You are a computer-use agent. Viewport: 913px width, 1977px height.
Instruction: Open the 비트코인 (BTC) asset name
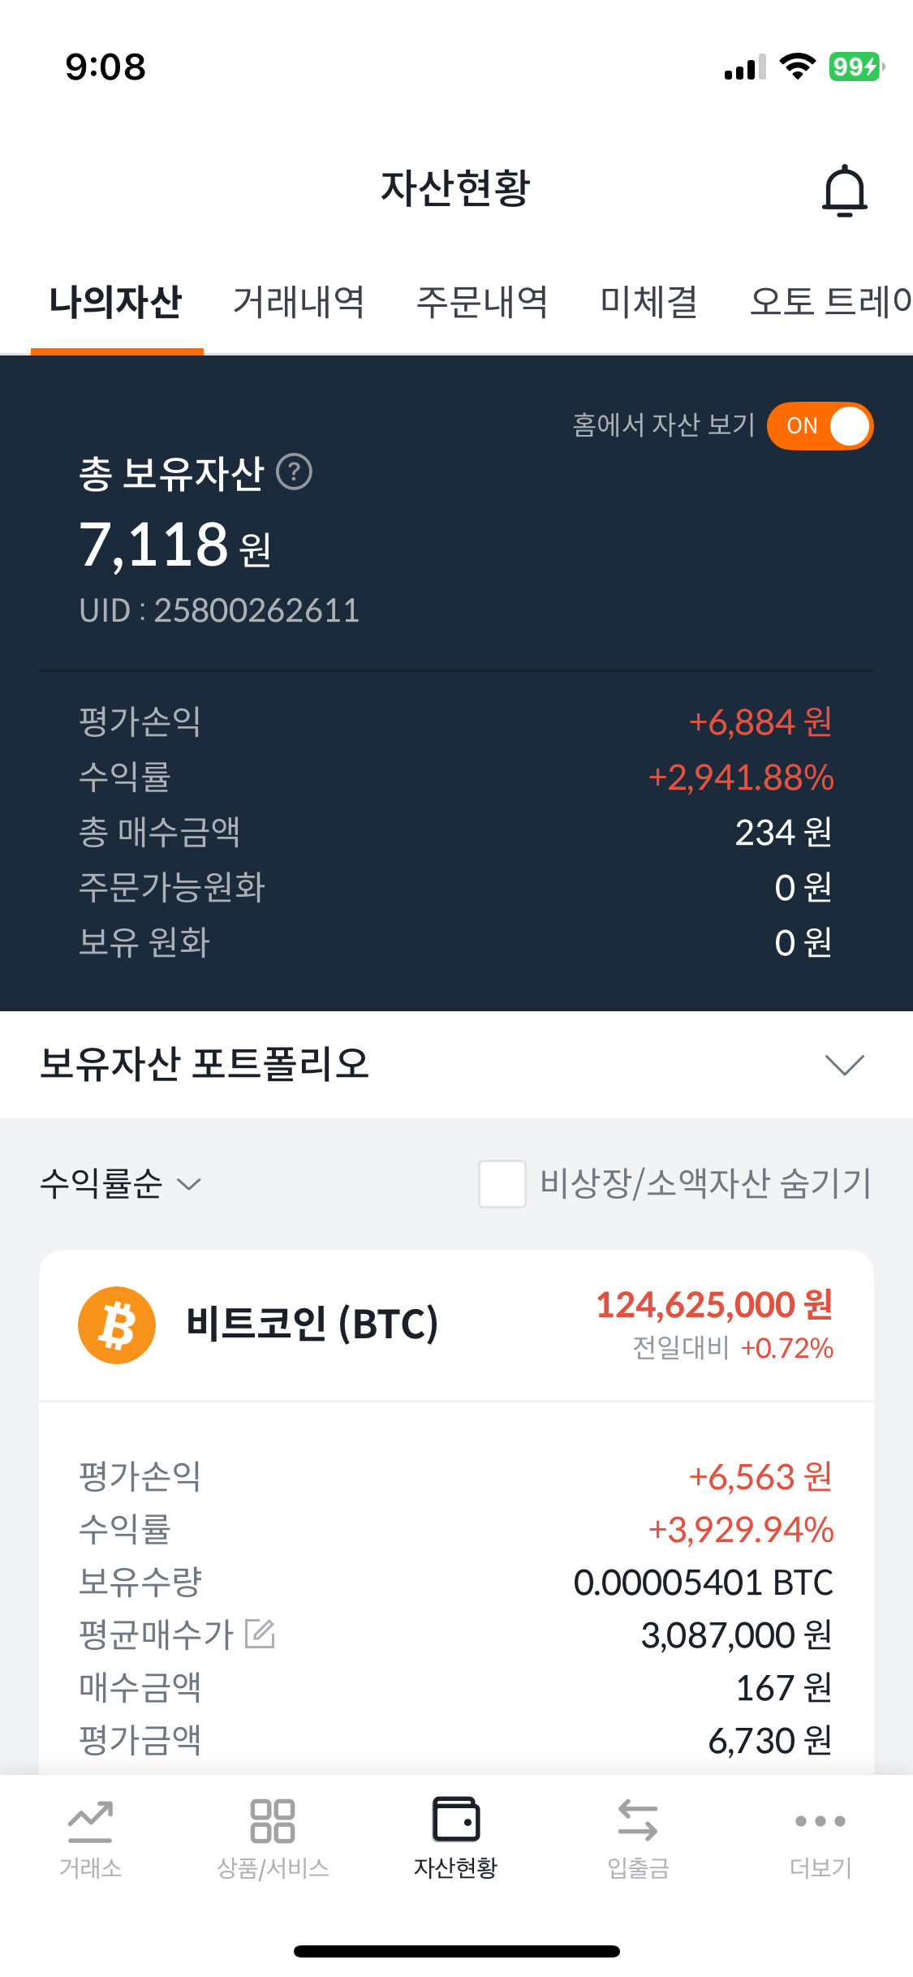coord(312,1324)
